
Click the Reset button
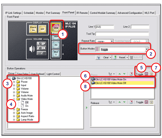[122, 58]
